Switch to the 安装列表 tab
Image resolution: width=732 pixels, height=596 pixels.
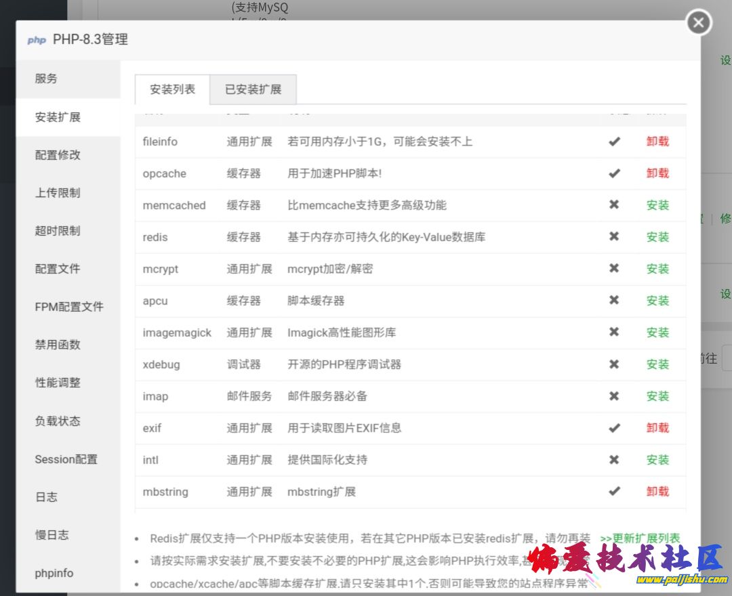coord(172,89)
